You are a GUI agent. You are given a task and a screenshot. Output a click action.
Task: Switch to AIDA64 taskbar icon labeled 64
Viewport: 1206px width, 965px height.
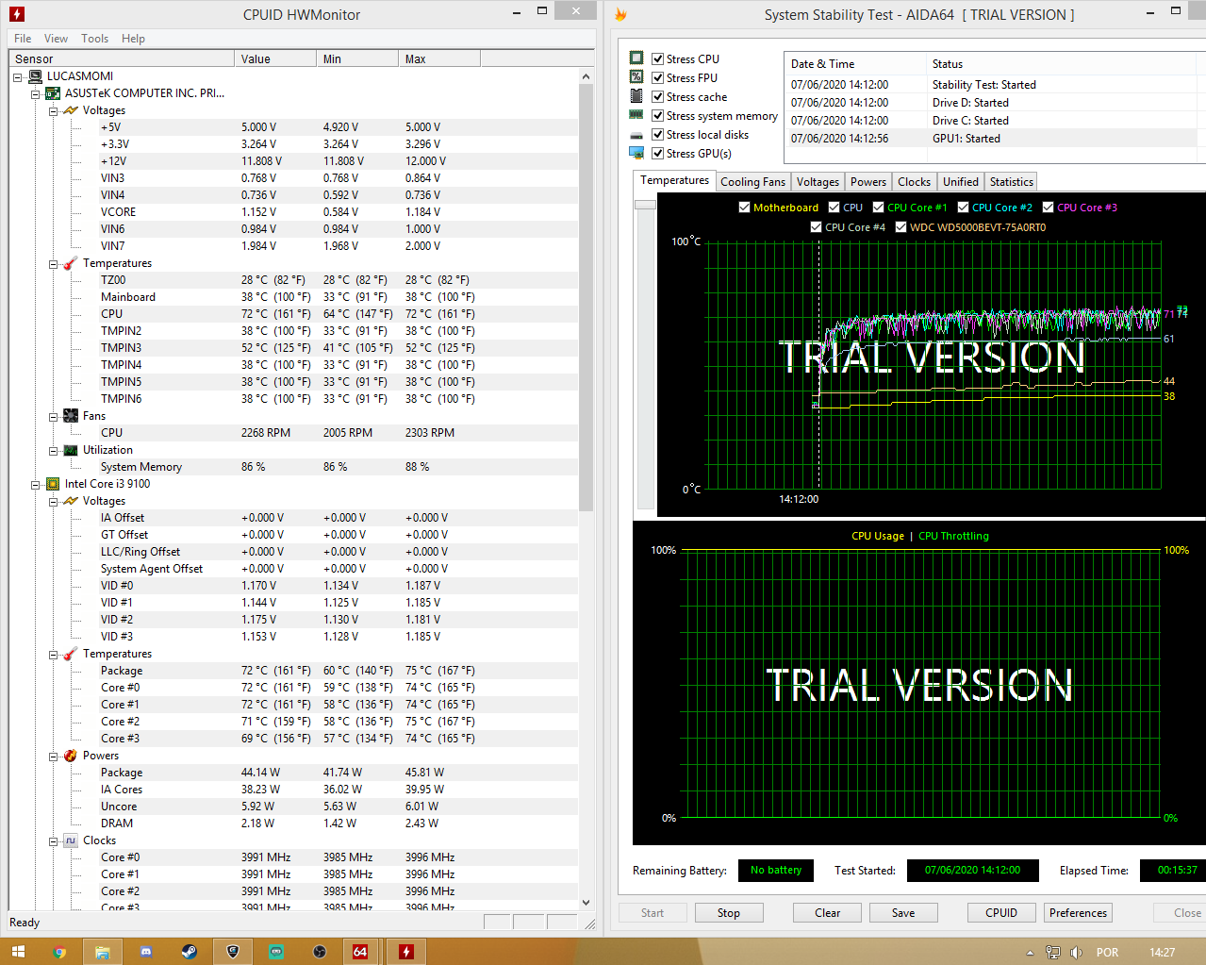pyautogui.click(x=359, y=952)
